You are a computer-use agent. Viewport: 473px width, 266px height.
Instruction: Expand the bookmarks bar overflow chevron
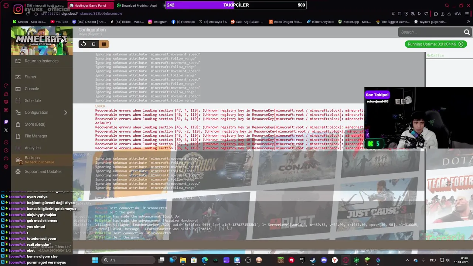point(468,22)
